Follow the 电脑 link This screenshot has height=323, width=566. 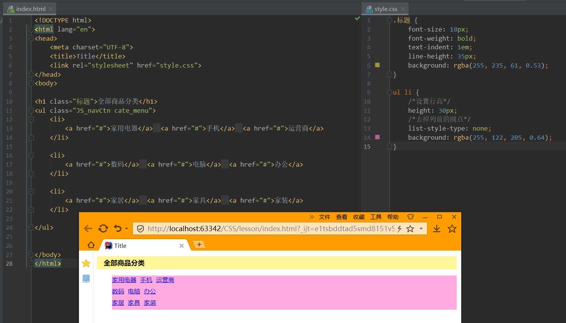click(134, 291)
